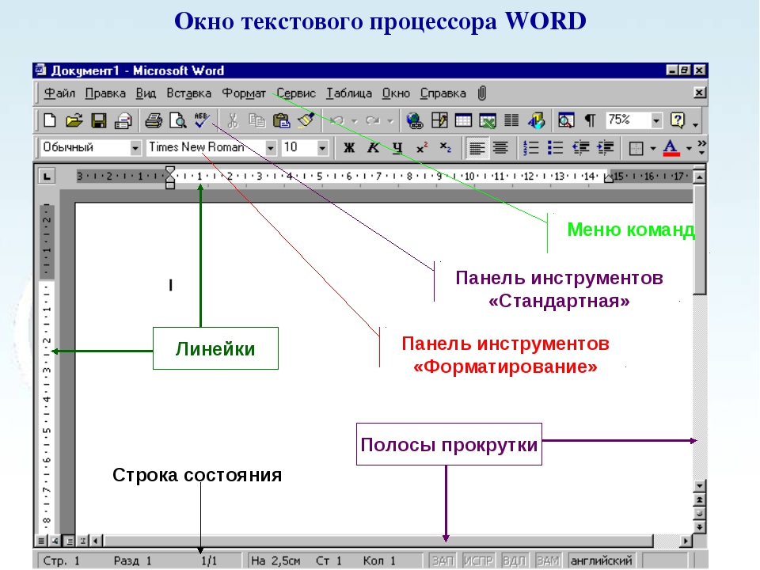The width and height of the screenshot is (760, 570).
Task: Undo last action arrow
Action: pos(337,120)
